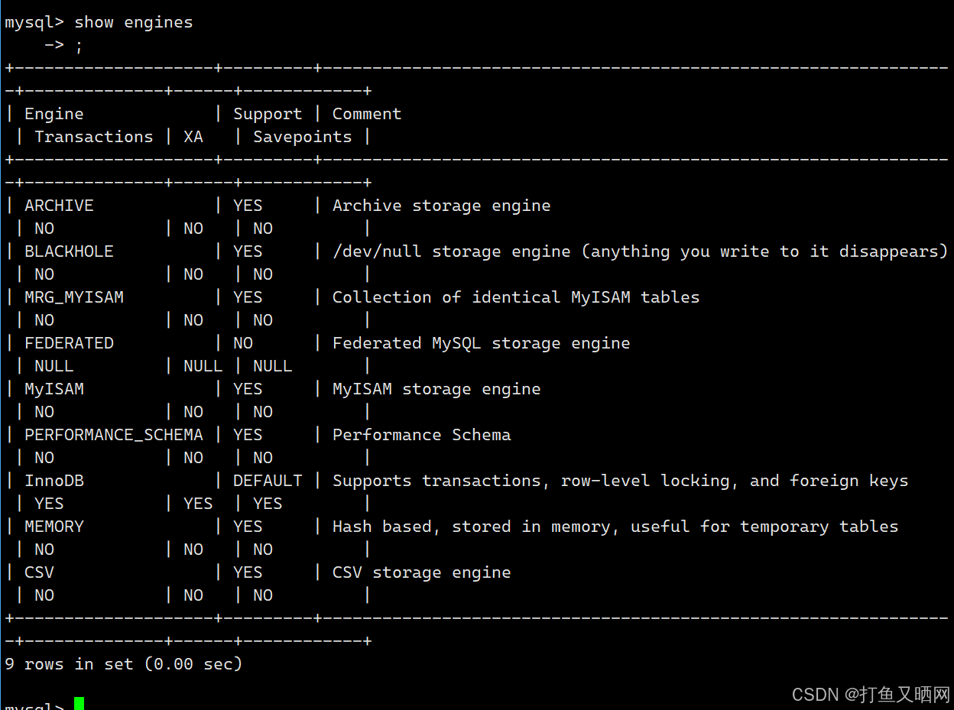The width and height of the screenshot is (954, 710).
Task: Click 'Federated MySQL storage engine' comment
Action: click(482, 343)
